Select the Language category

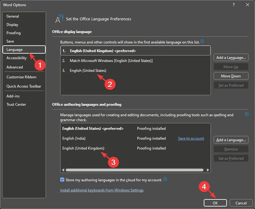pyautogui.click(x=24, y=50)
